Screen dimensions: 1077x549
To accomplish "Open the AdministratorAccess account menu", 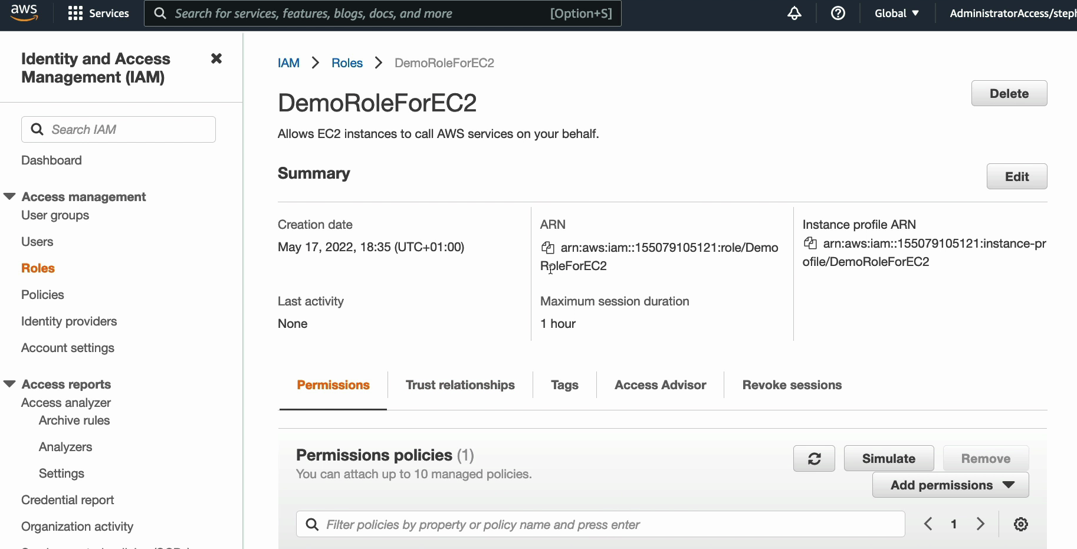I will click(x=1013, y=13).
